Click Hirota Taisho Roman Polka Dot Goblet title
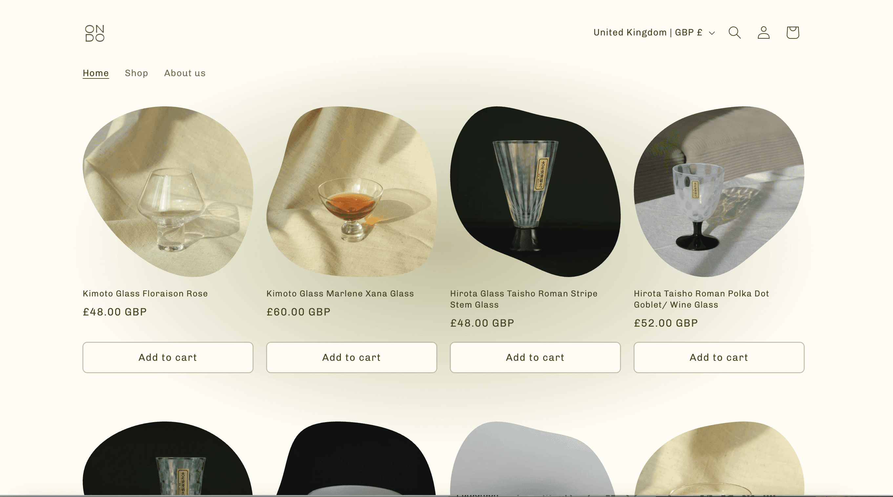The width and height of the screenshot is (893, 497). coord(701,299)
